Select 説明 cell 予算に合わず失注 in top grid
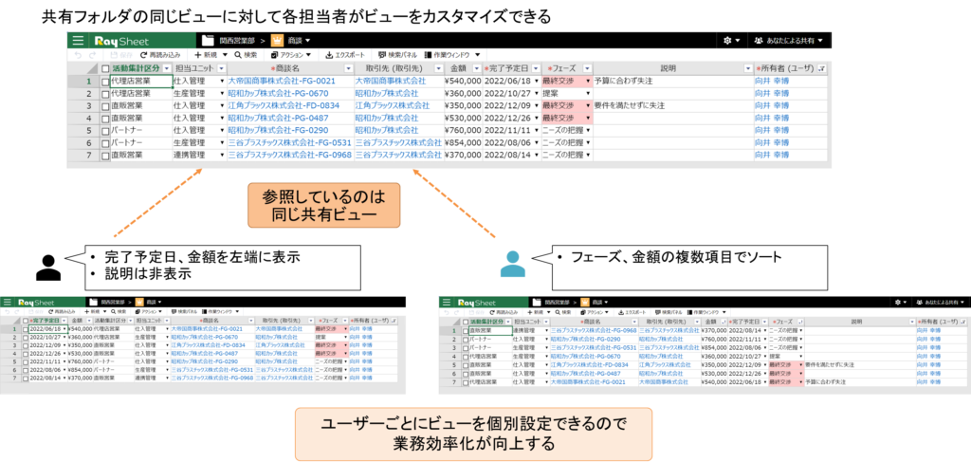The width and height of the screenshot is (971, 462). click(x=669, y=82)
